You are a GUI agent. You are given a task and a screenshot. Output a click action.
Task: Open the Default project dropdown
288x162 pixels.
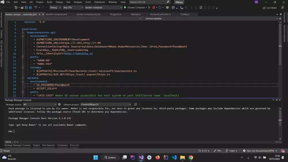click(x=106, y=104)
